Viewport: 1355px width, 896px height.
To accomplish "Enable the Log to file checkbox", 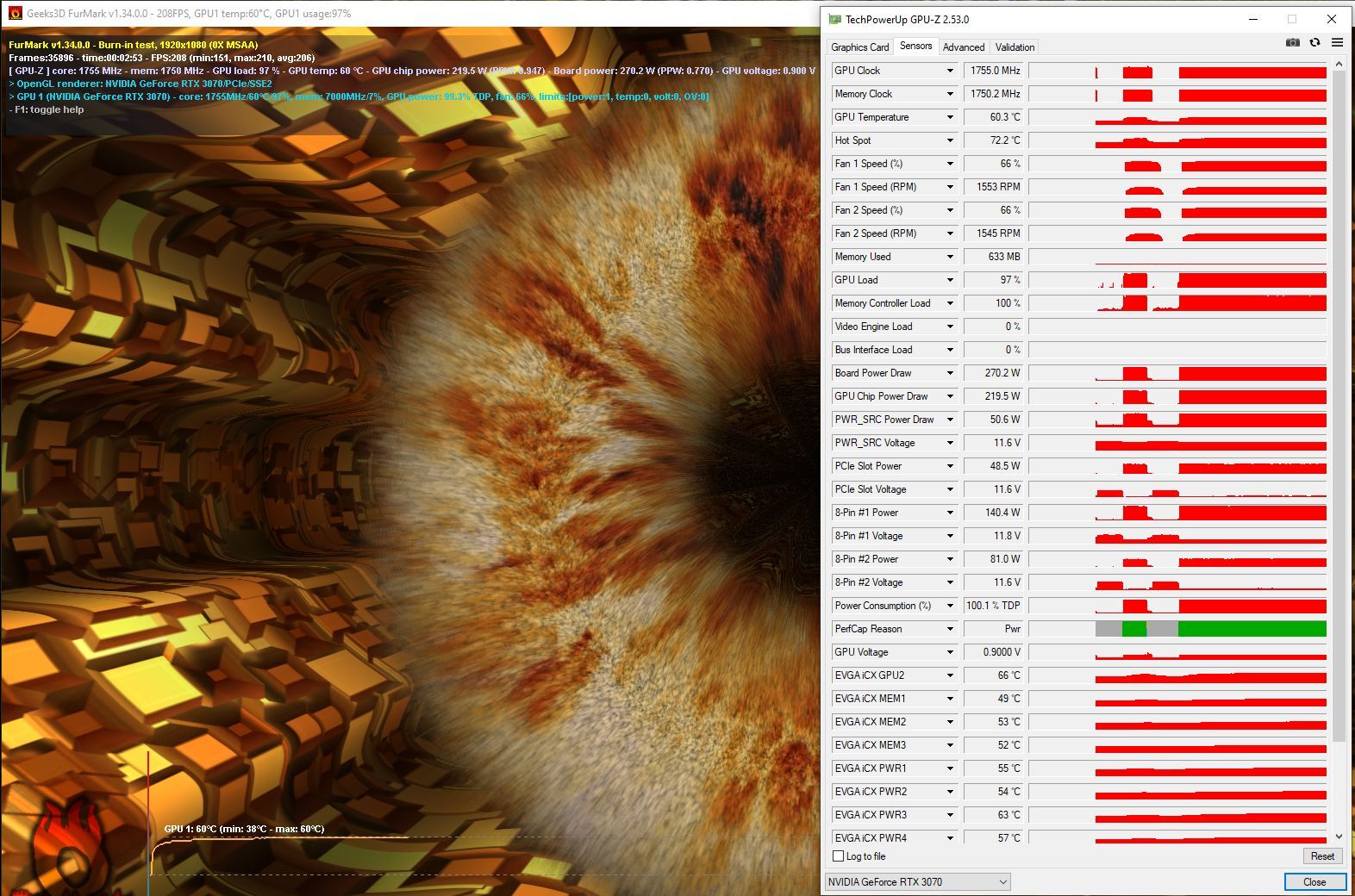I will click(838, 856).
